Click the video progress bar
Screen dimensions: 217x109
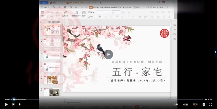click(x=108, y=99)
